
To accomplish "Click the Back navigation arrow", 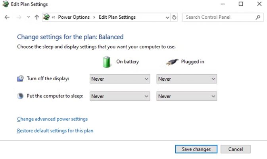I will coord(7,17).
